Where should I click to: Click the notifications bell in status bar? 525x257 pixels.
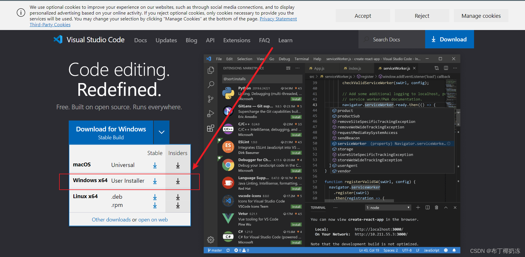pyautogui.click(x=454, y=250)
